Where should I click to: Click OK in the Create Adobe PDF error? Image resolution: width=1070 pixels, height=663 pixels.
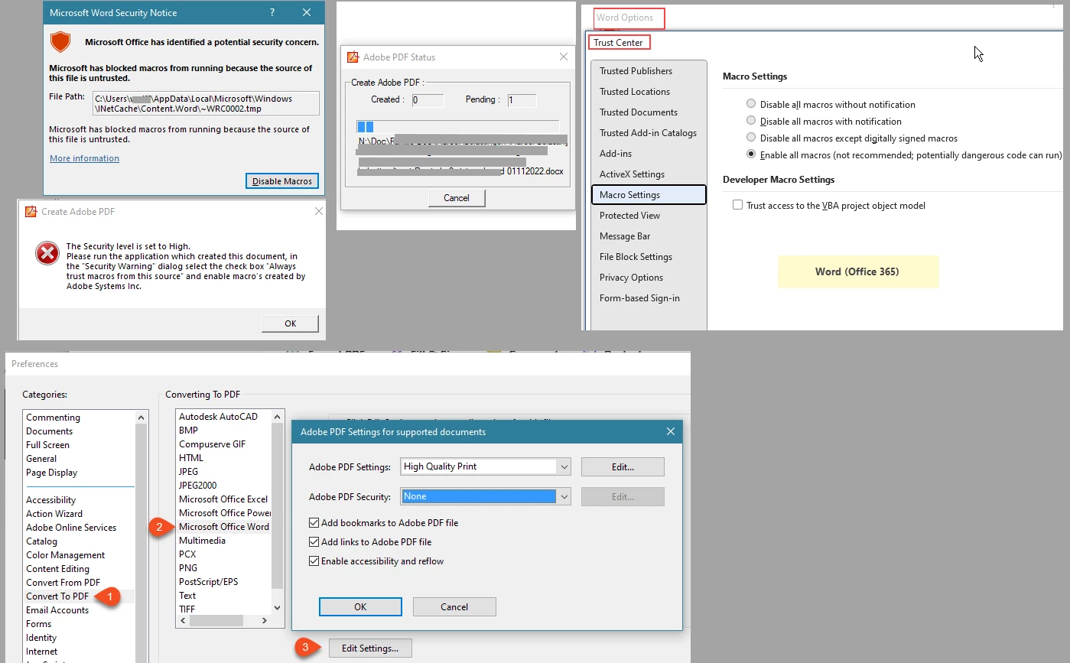[x=290, y=323]
